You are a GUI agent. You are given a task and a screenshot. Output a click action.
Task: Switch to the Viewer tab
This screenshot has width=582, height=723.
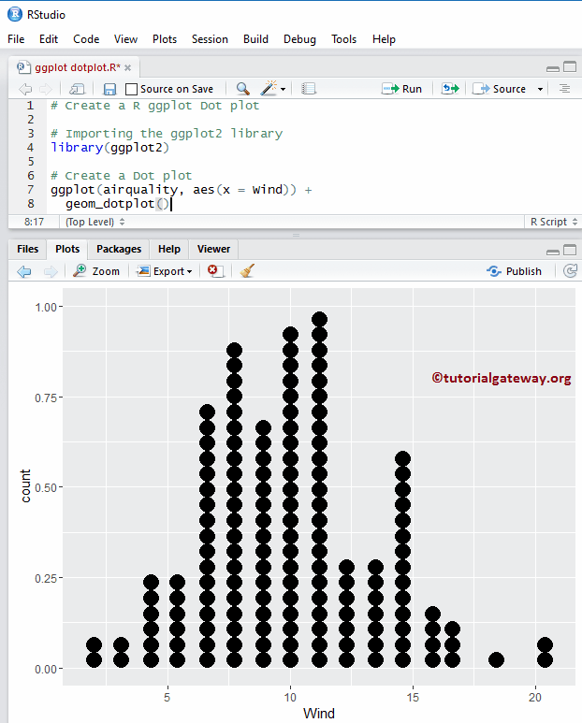pyautogui.click(x=213, y=249)
